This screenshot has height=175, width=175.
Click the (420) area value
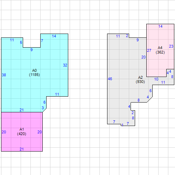coord(22,134)
